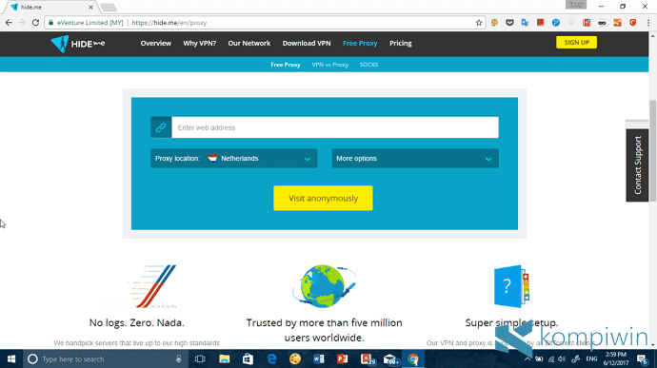Screen dimensions: 657x368
Task: Select Free Proxy in main navigation
Action: point(360,43)
